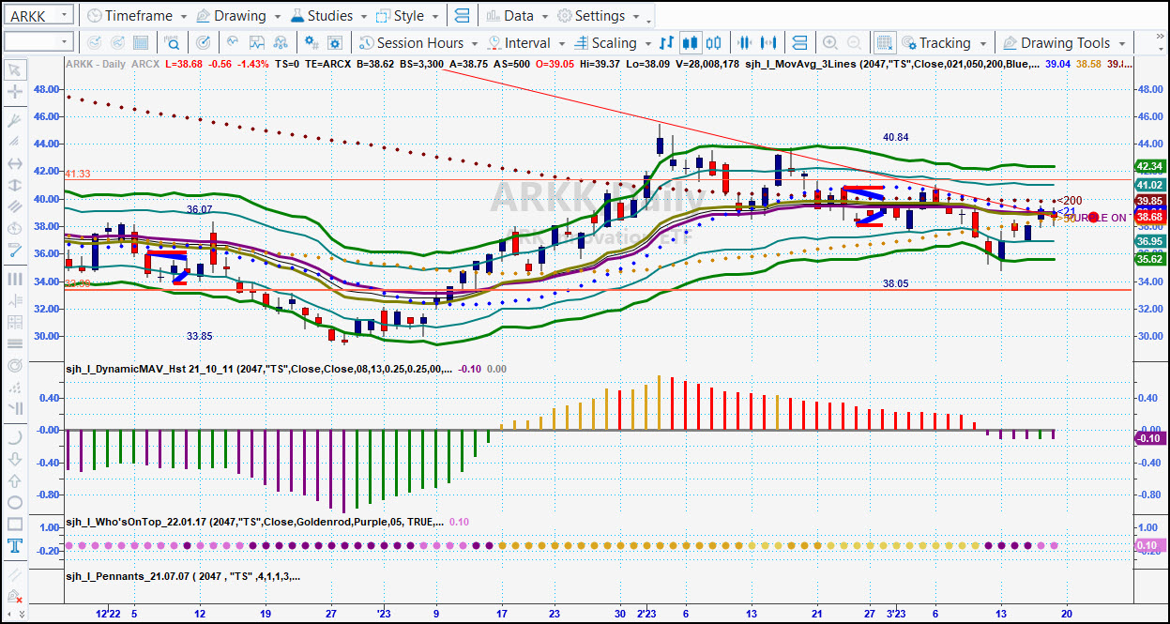The height and width of the screenshot is (624, 1170).
Task: Pick the vertical double-arrow line tool
Action: 15,186
